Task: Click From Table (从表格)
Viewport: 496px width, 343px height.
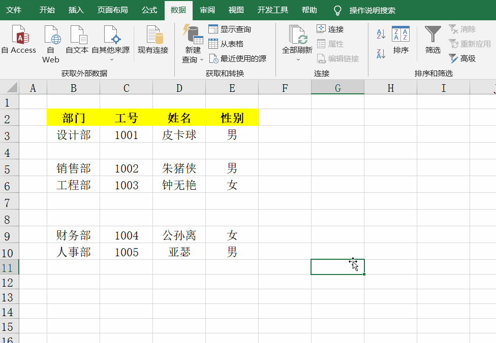Action: [x=226, y=44]
